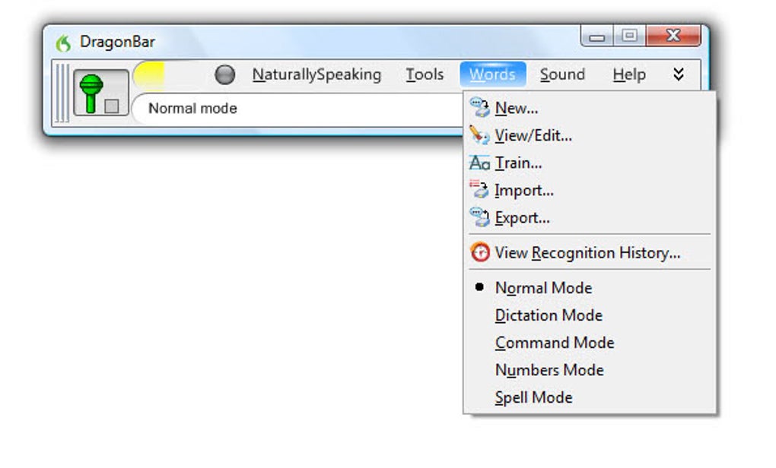Choose New... from Words menu
Viewport: 776px width, 468px height.
(x=590, y=108)
